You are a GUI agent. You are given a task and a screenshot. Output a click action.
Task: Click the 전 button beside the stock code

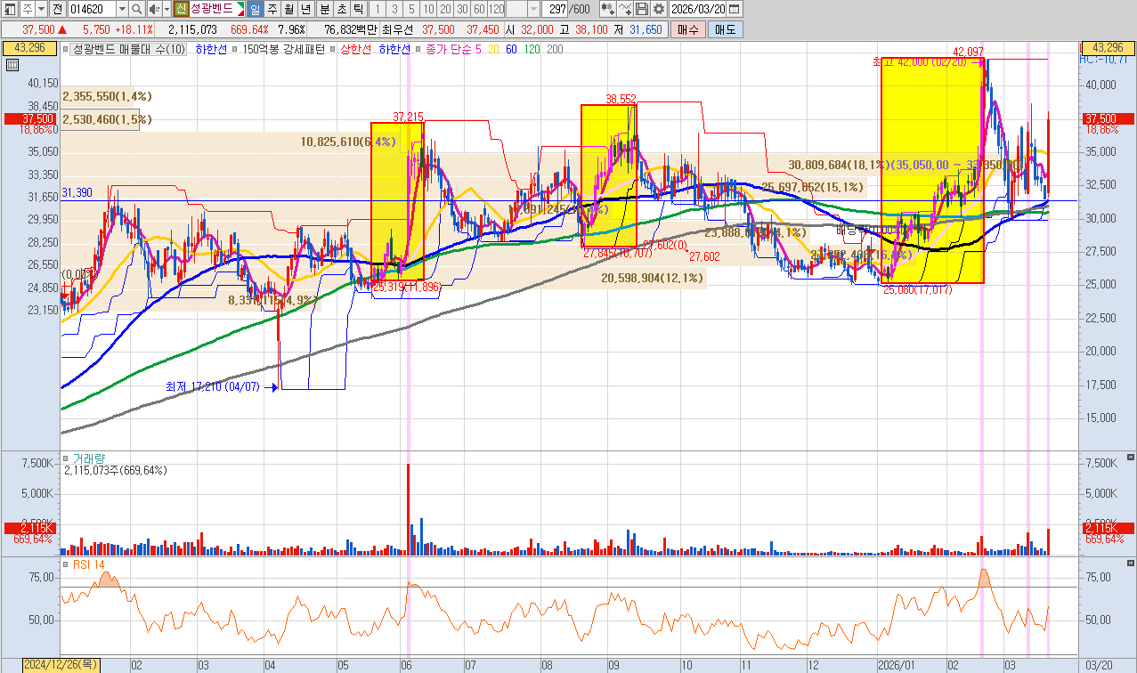coord(57,9)
